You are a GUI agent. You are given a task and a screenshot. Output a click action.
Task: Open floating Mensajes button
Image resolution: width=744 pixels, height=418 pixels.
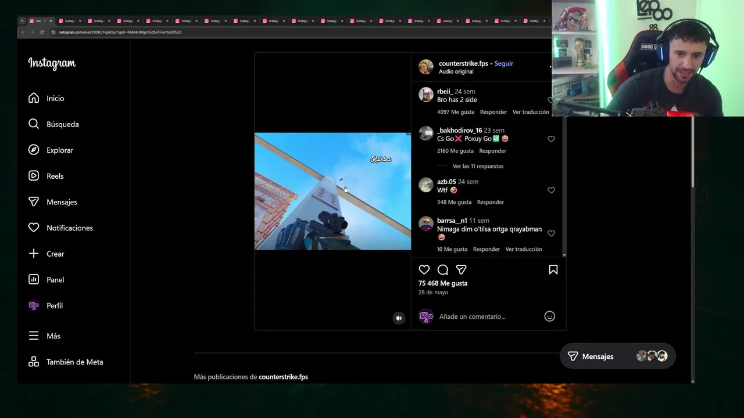click(x=617, y=356)
